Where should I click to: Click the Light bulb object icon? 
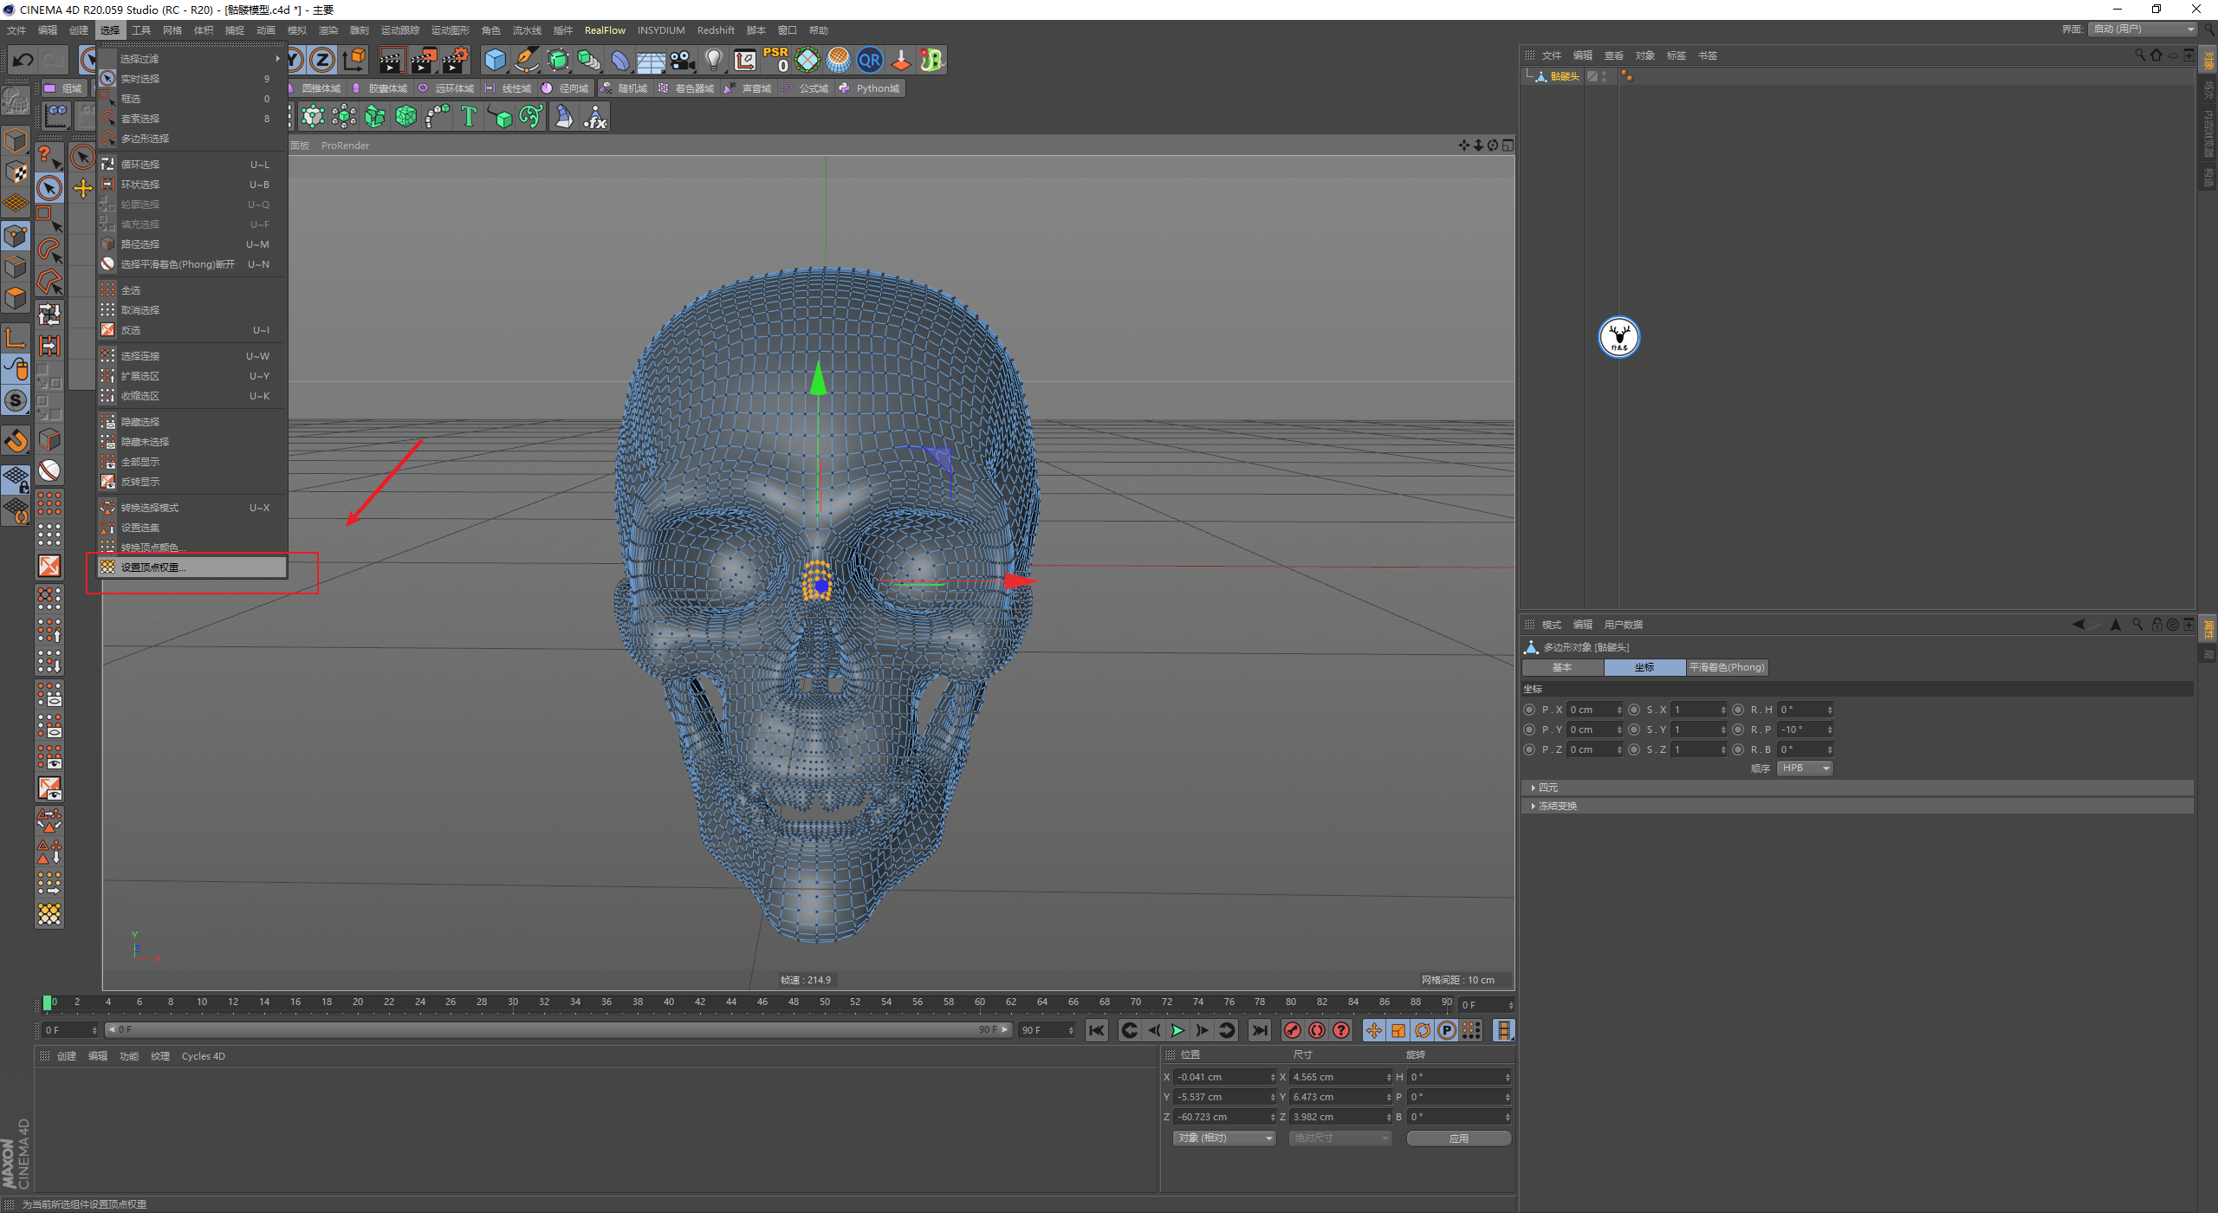(713, 60)
